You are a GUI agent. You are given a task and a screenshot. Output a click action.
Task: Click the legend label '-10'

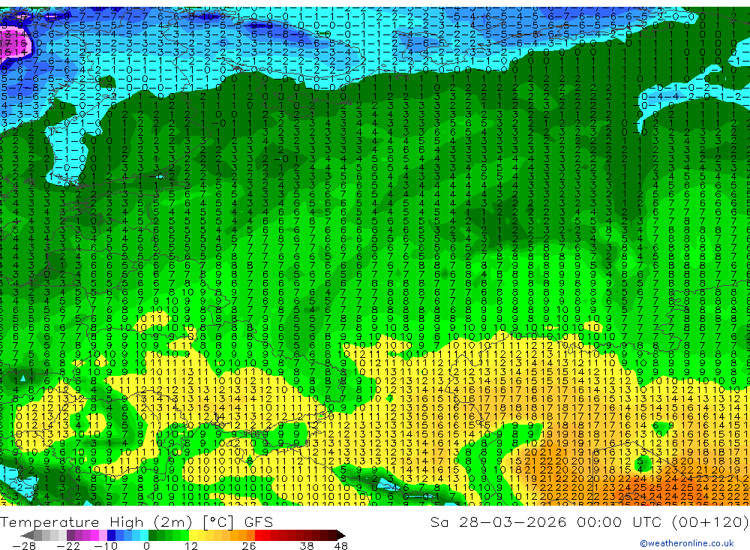[x=106, y=546]
